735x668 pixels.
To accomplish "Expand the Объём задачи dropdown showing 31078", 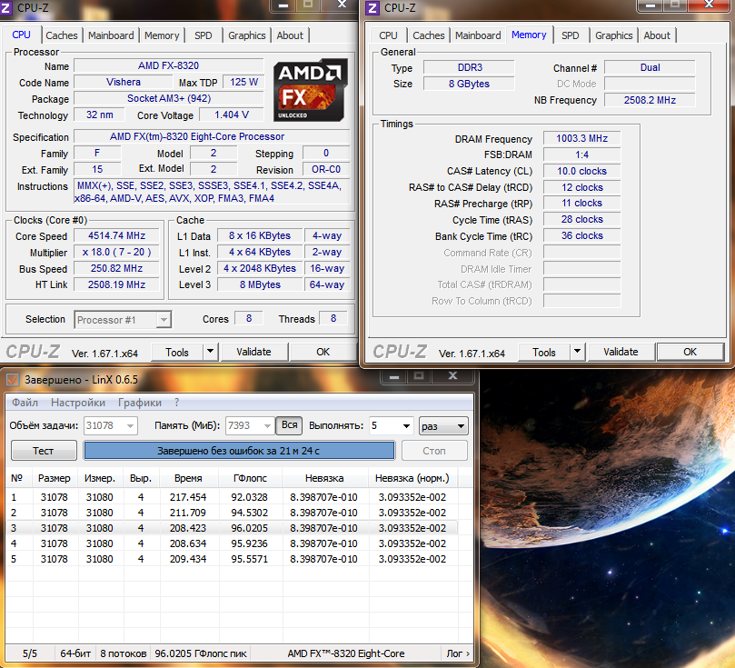I will [130, 426].
